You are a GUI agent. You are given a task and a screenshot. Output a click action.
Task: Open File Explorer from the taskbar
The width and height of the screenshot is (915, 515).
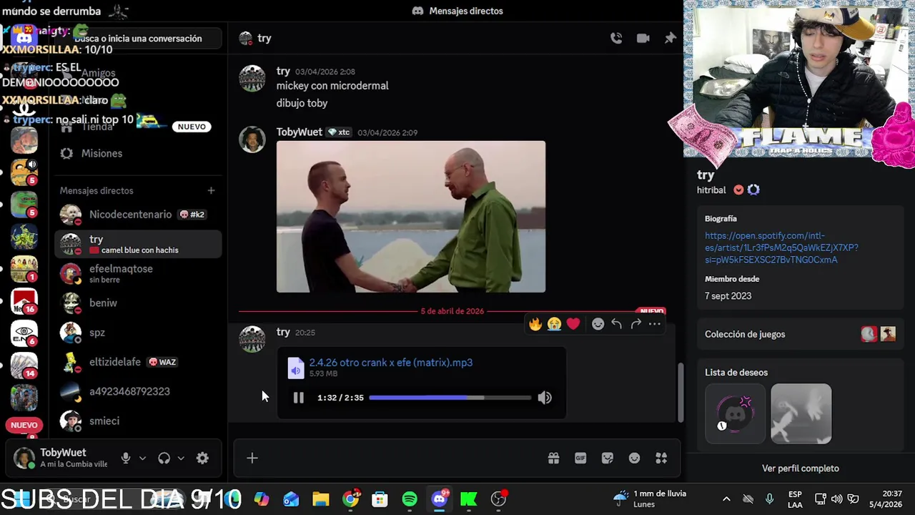(320, 499)
